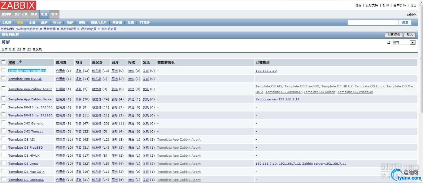Tick the Template OS FreeBSD checkbox
The height and width of the screenshot is (183, 423).
[4, 147]
